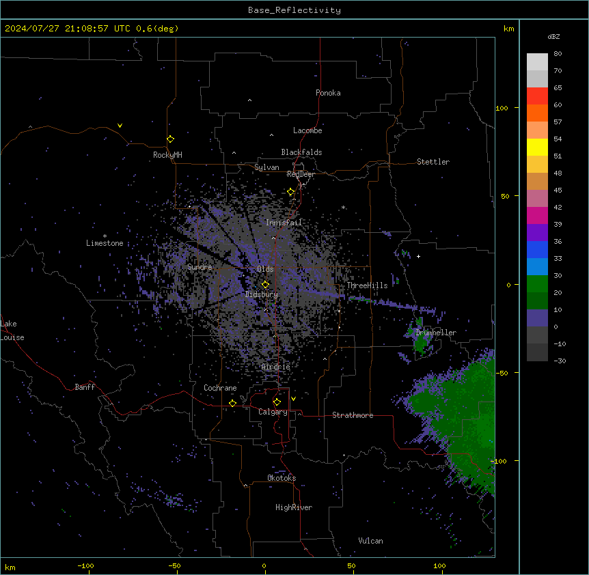
Task: Select the Airdrie label
Action: [276, 367]
